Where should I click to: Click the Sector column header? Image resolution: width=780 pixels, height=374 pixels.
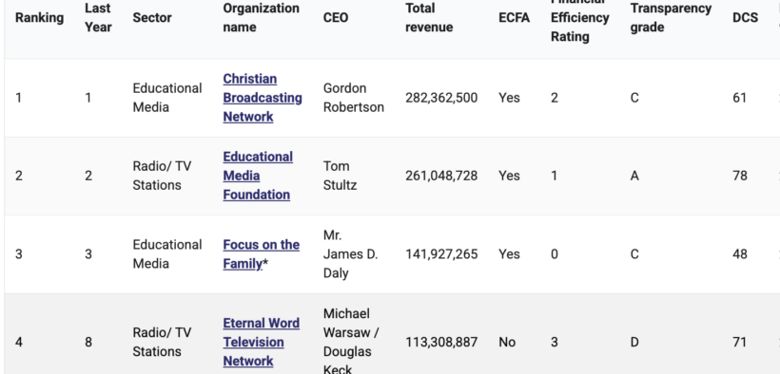click(152, 17)
